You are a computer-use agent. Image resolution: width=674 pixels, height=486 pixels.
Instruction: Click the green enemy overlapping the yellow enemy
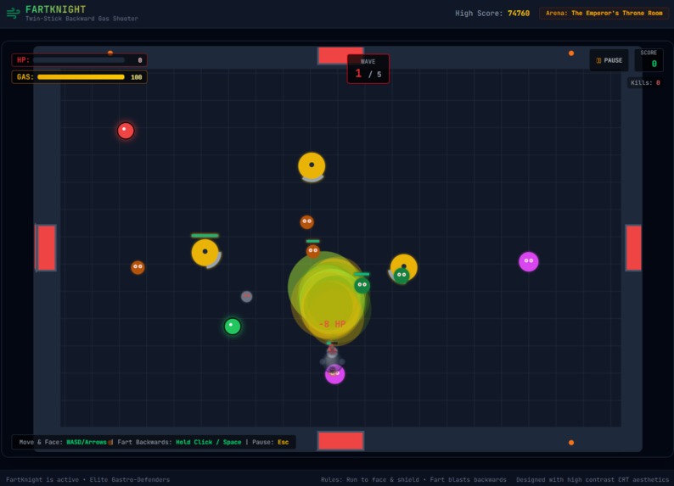(402, 275)
